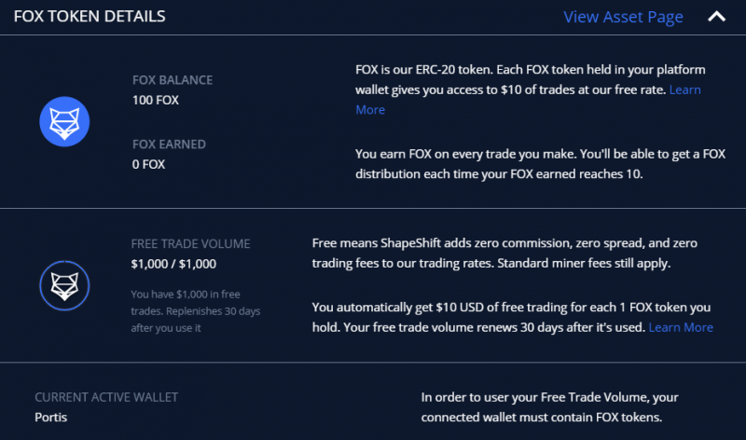Select the 100 FOX balance value

pos(156,100)
